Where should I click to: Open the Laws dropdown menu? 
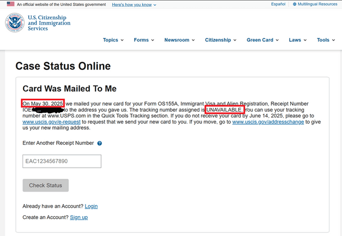[x=298, y=40]
